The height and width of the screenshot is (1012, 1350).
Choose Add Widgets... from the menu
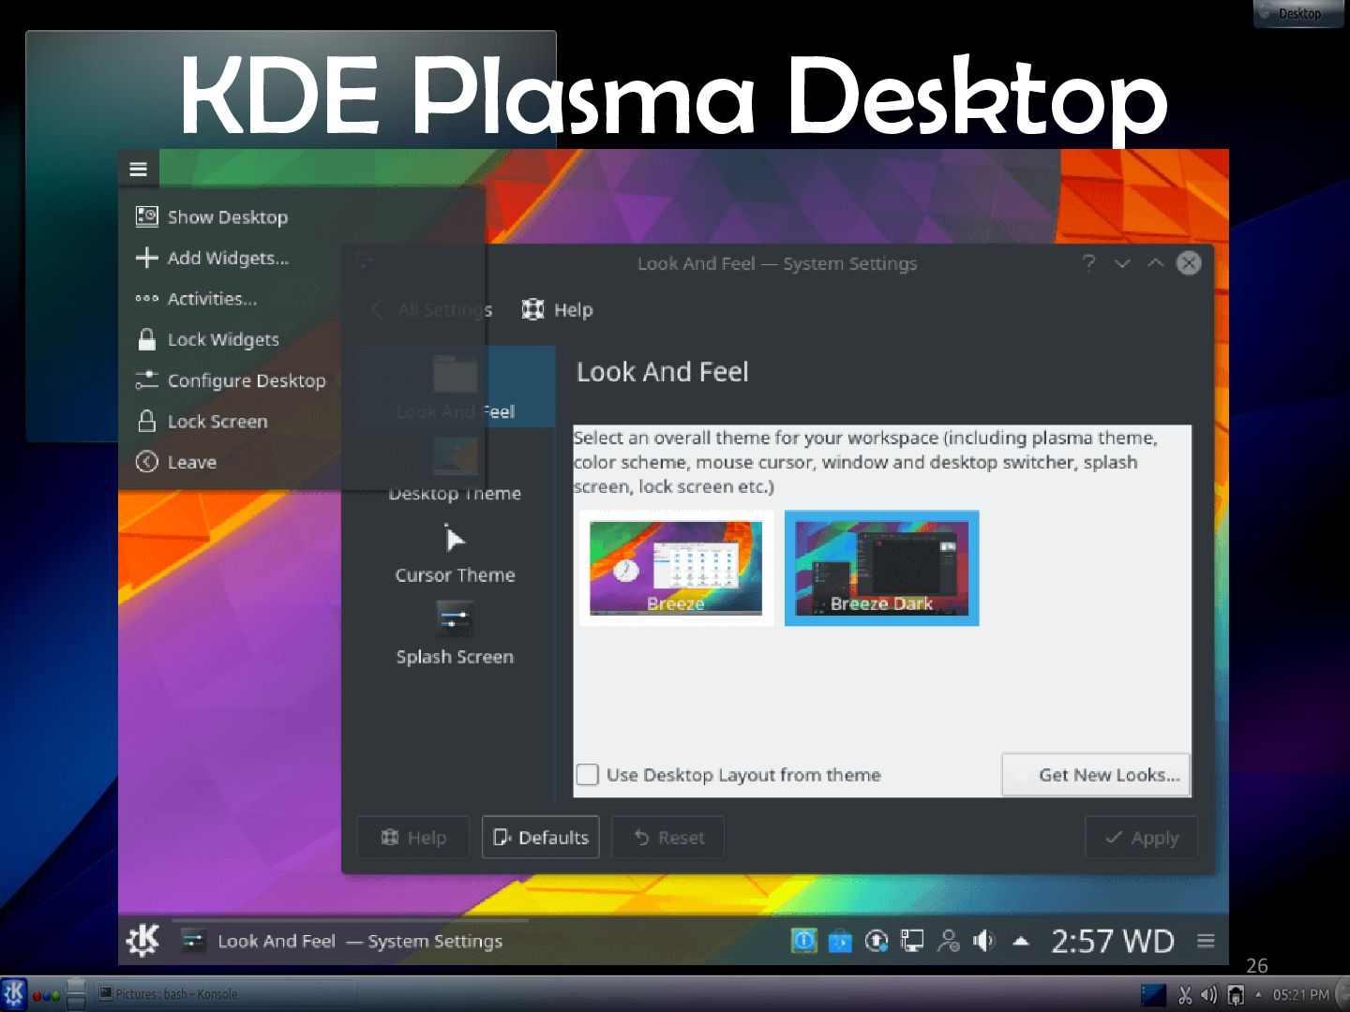tap(228, 258)
